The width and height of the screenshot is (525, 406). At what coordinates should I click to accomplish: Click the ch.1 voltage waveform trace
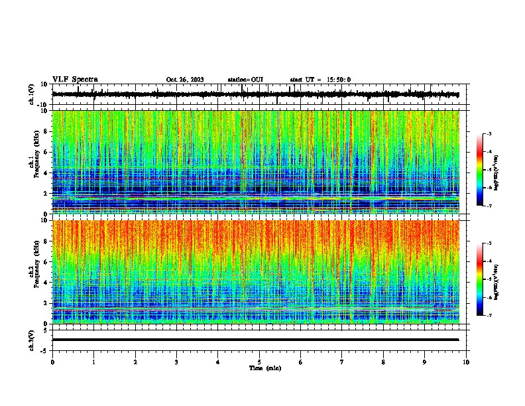pyautogui.click(x=256, y=94)
